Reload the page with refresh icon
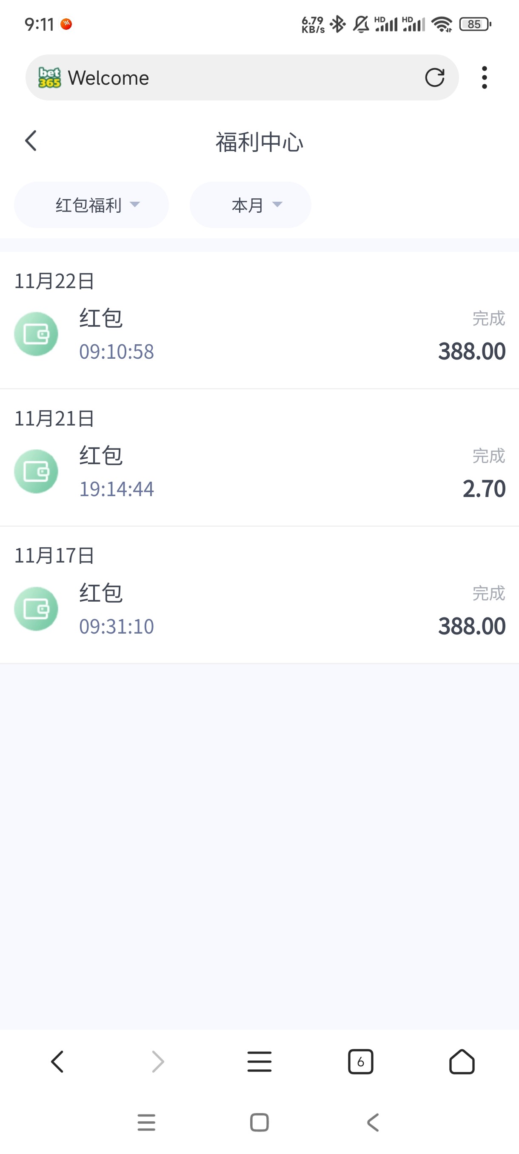The image size is (519, 1154). pos(434,77)
